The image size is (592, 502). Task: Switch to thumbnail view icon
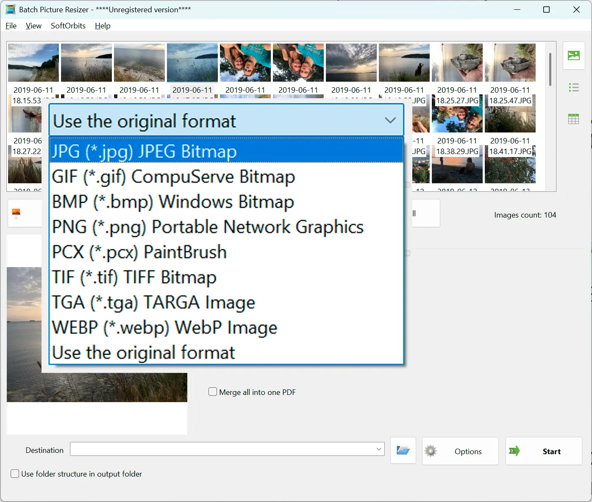[574, 55]
